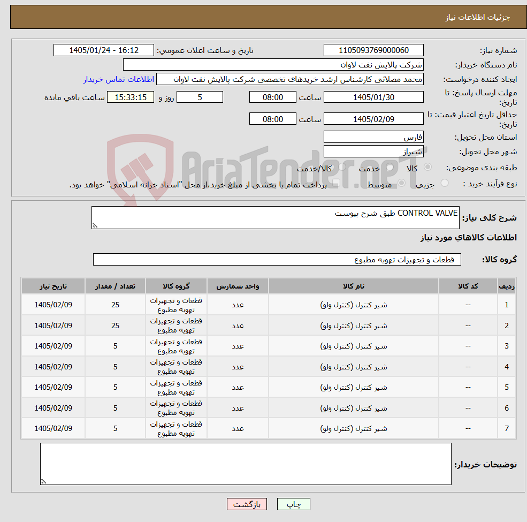Click the response deadline hour field 08:00
Screen dimensions: 527x522
[272, 97]
